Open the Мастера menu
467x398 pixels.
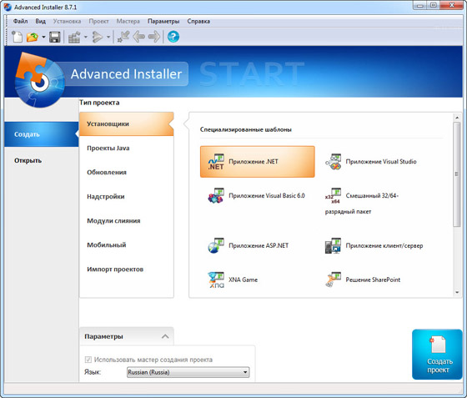(x=128, y=22)
